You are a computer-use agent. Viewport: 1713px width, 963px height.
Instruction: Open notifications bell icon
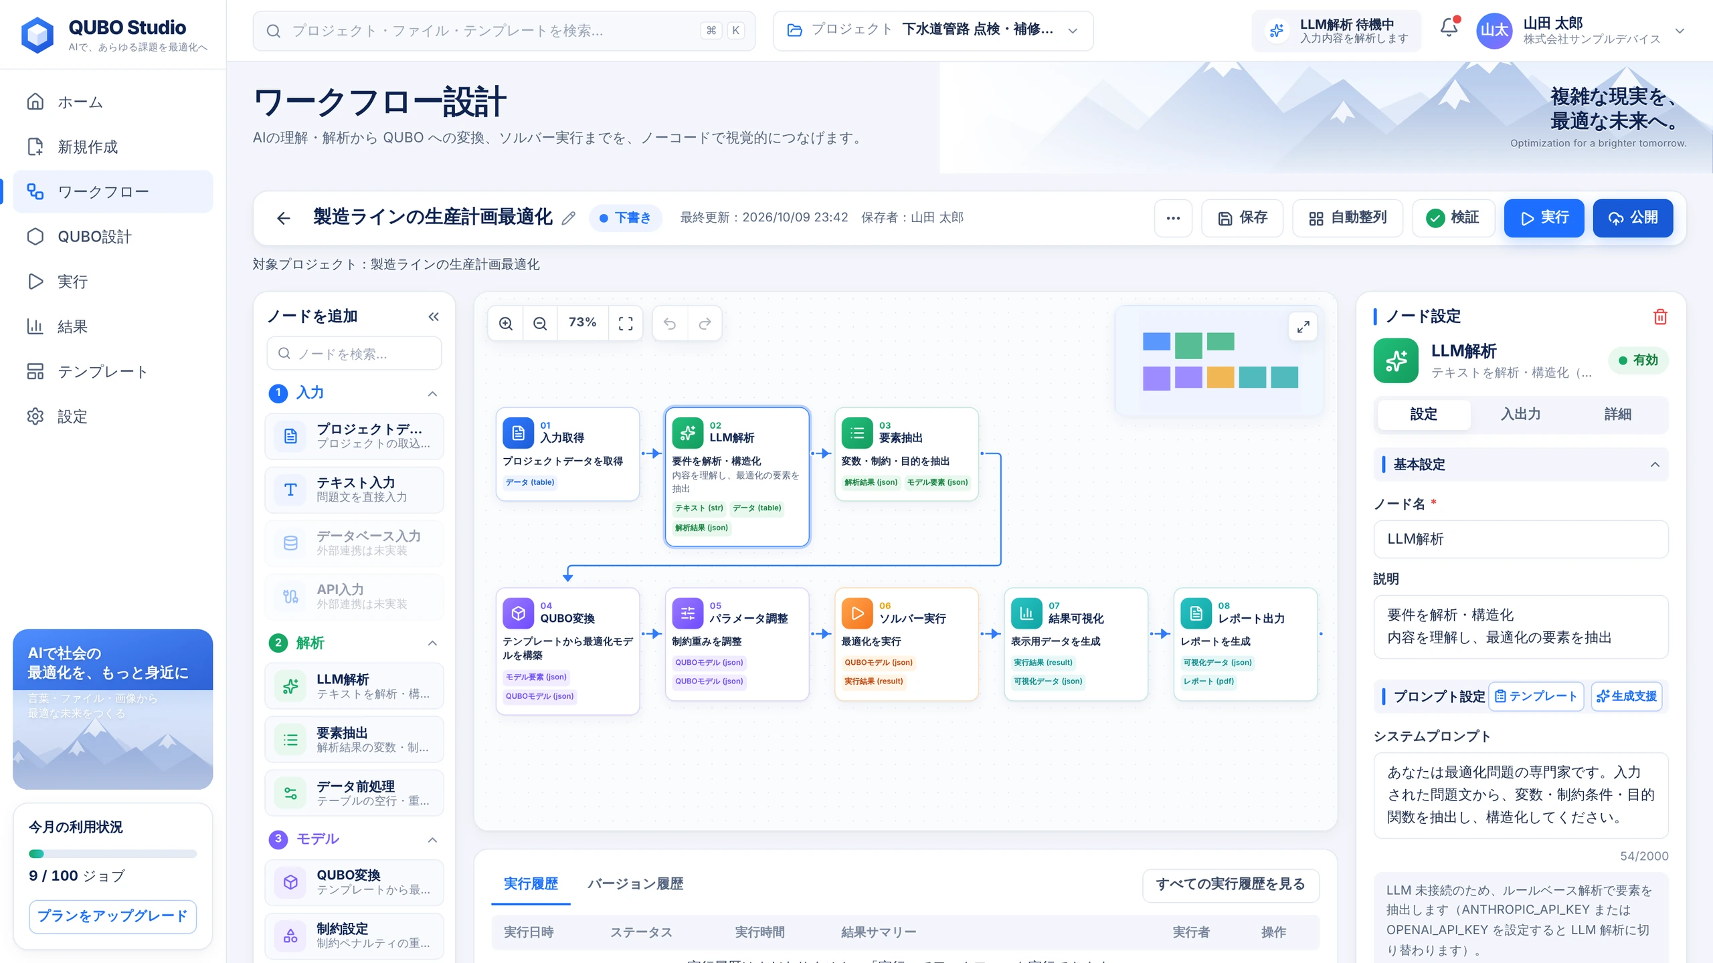(1449, 28)
